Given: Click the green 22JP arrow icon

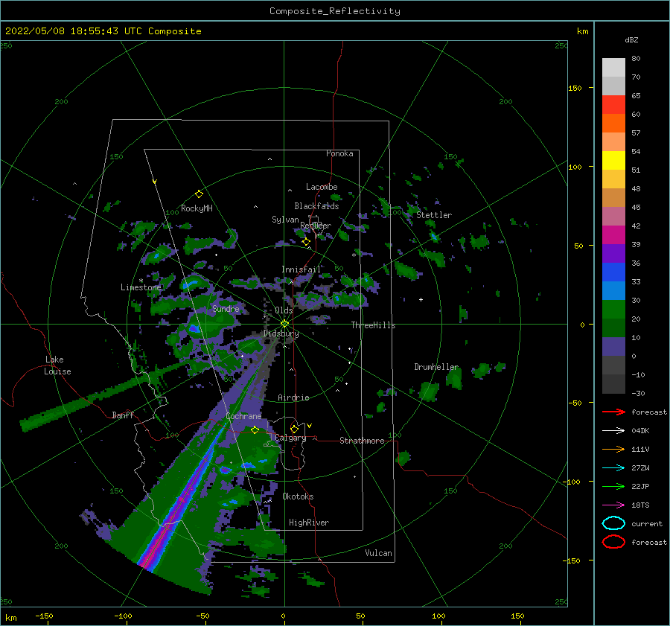Looking at the screenshot, I should [613, 486].
